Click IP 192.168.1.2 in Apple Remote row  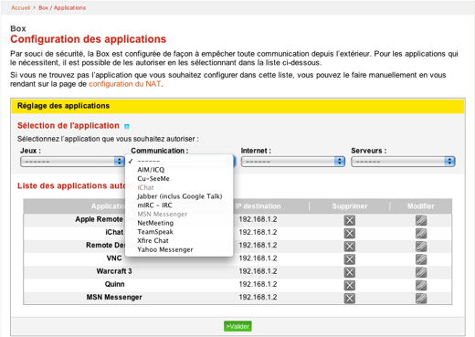tap(258, 219)
